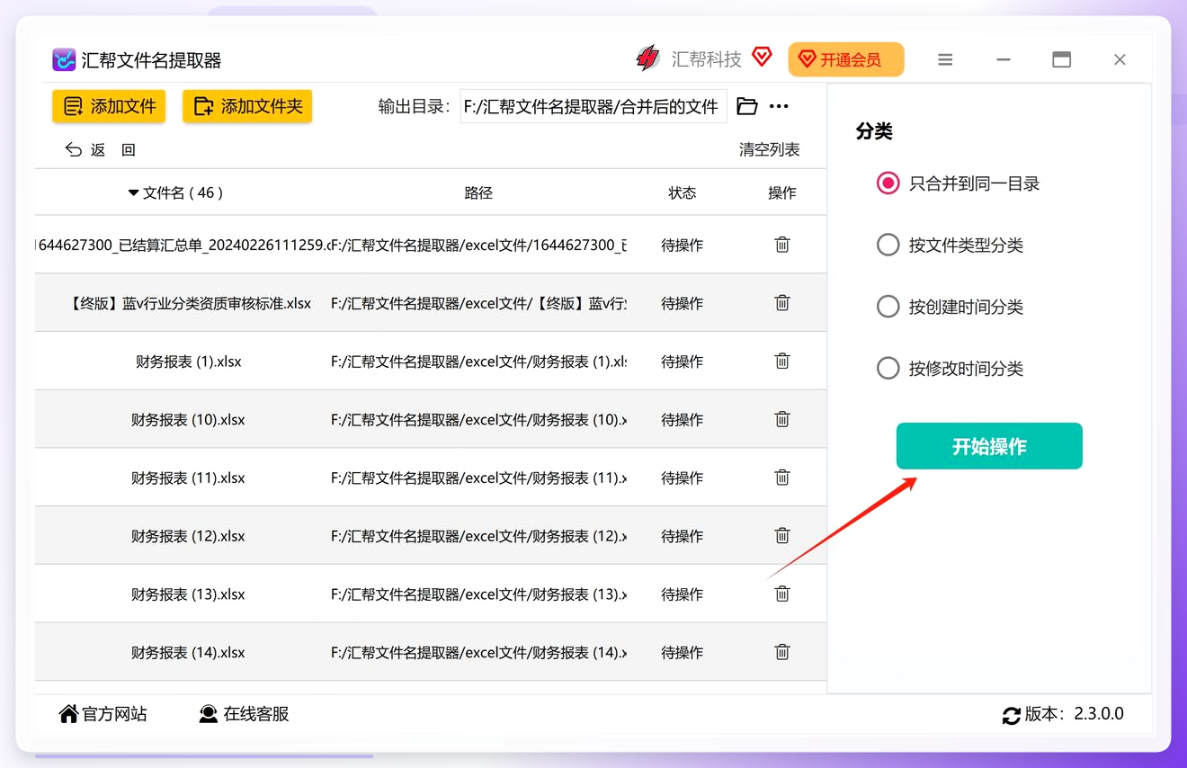Viewport: 1187px width, 768px height.
Task: Click the 操作 column header
Action: pos(782,192)
